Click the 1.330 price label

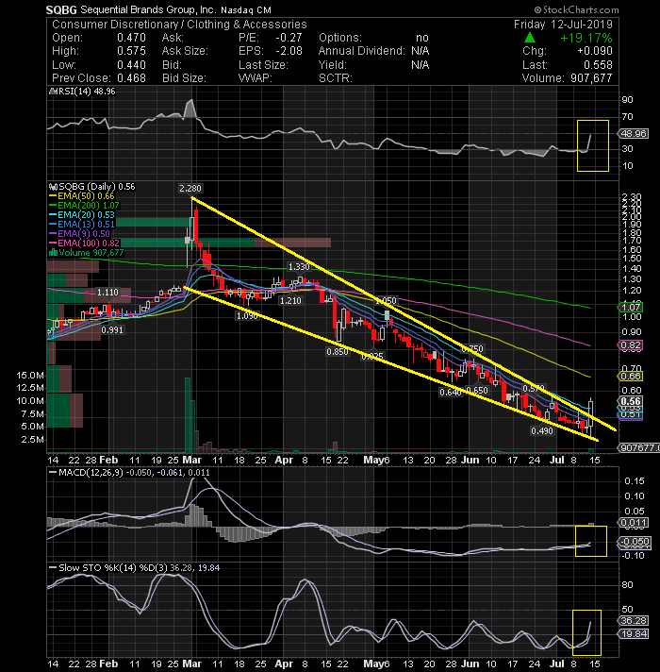(299, 266)
